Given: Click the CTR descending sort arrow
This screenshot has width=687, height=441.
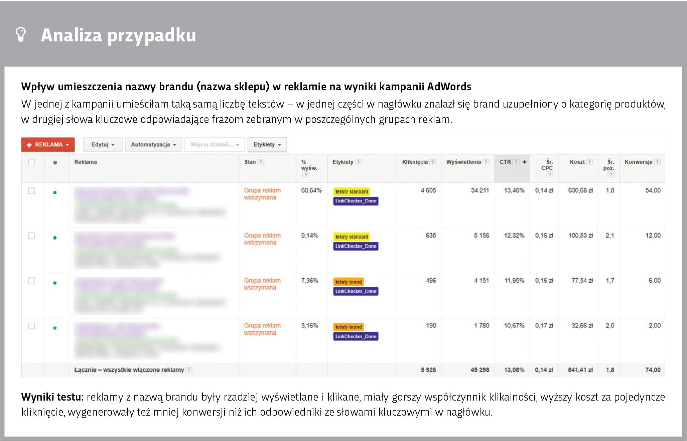Looking at the screenshot, I should 524,162.
